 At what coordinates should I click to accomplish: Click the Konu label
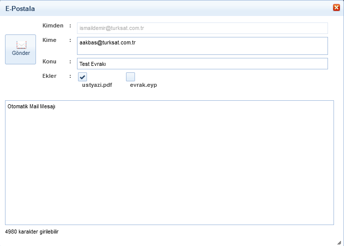point(49,61)
